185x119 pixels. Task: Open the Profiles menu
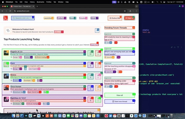click(49, 2)
